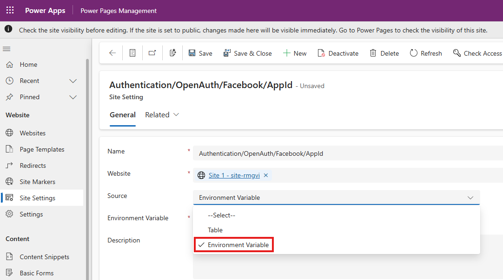Choose Table option in Source list
Image resolution: width=503 pixels, height=280 pixels.
[337, 230]
